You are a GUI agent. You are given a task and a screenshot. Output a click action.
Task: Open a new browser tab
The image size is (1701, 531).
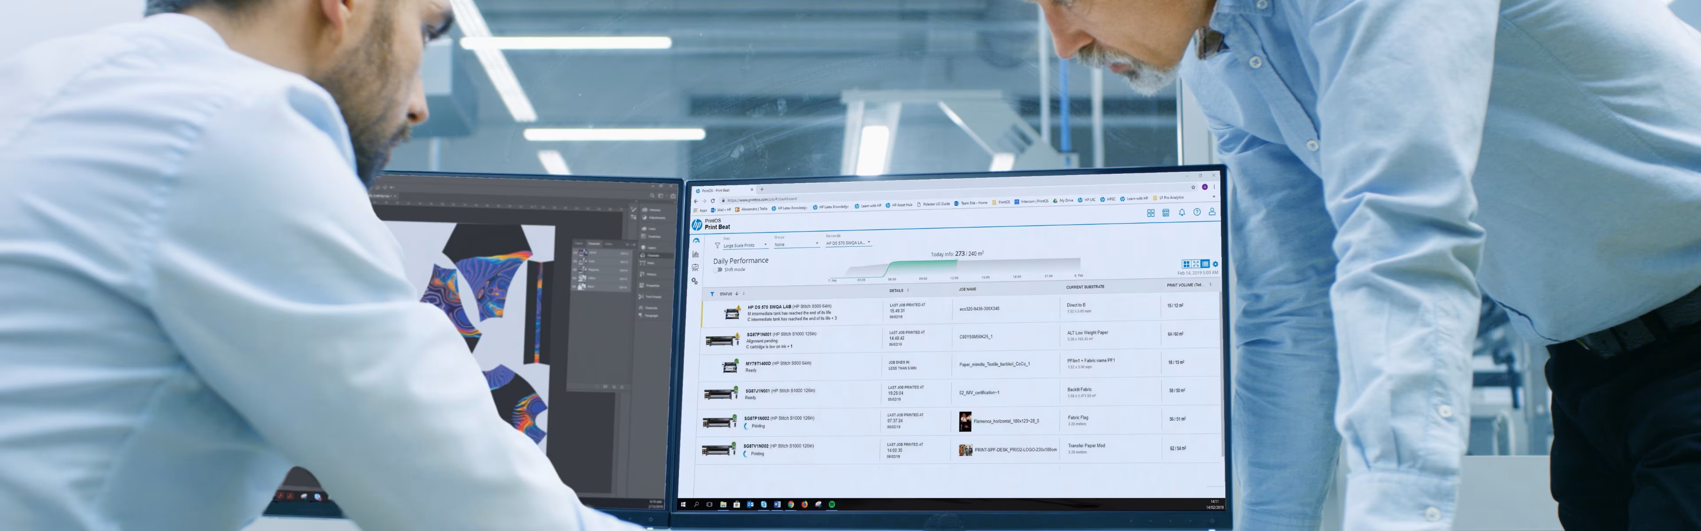pos(762,189)
